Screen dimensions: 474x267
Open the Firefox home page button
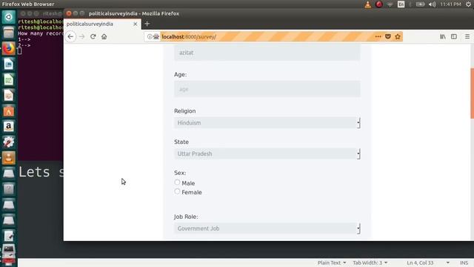(104, 36)
